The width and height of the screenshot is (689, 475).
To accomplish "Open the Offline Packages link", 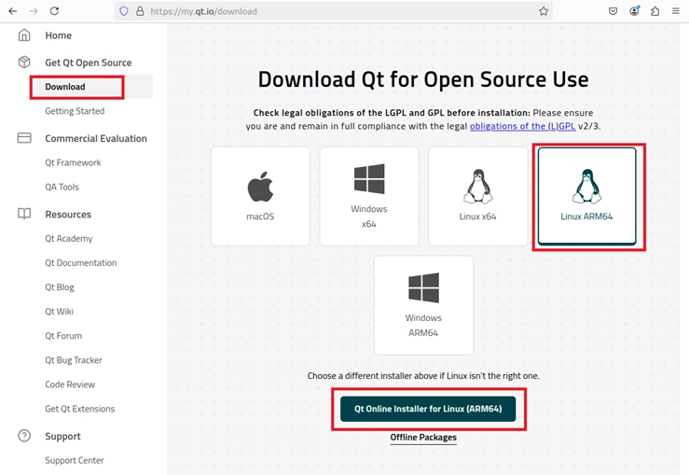I will pyautogui.click(x=423, y=438).
